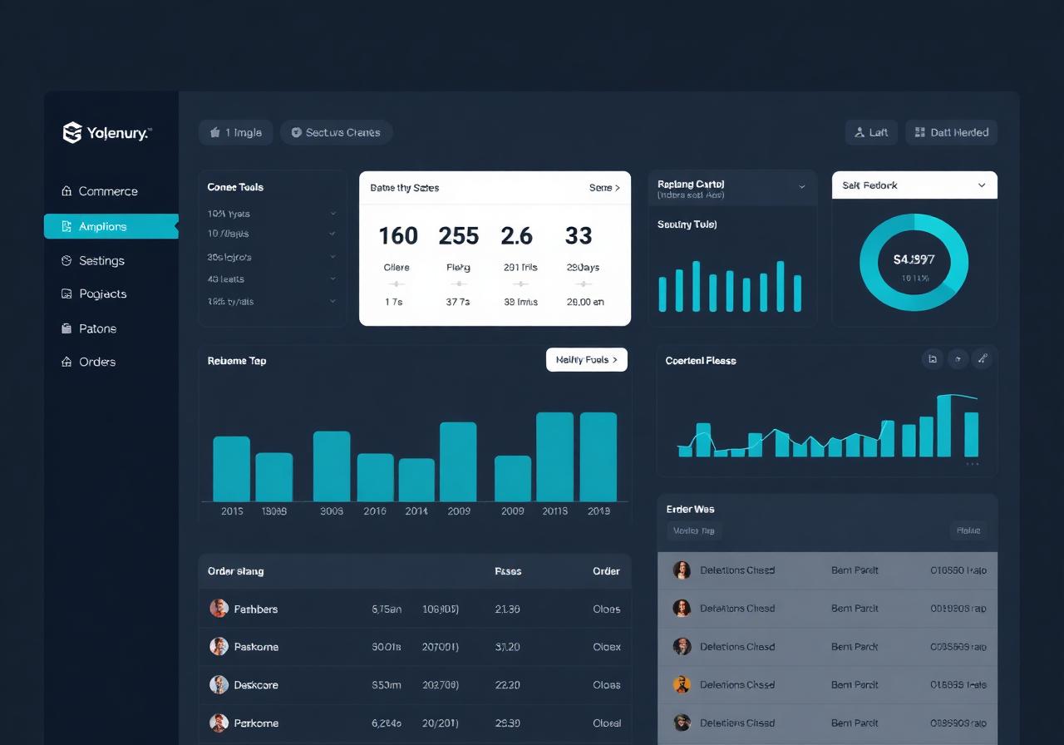Click the Laft user button

871,132
